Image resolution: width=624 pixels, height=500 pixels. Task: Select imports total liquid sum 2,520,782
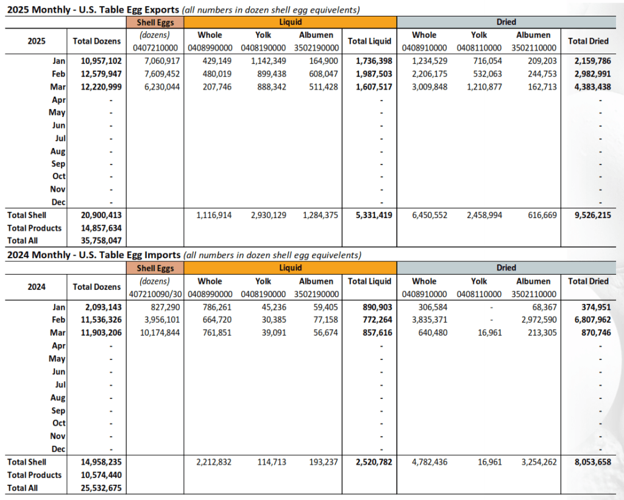click(374, 462)
